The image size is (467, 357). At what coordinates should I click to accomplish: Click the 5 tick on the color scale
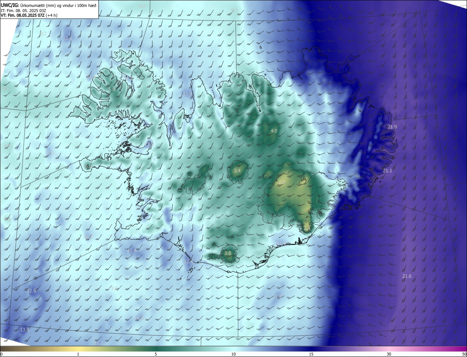tap(156, 354)
